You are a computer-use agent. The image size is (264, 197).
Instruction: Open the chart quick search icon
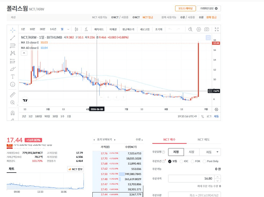point(190,29)
